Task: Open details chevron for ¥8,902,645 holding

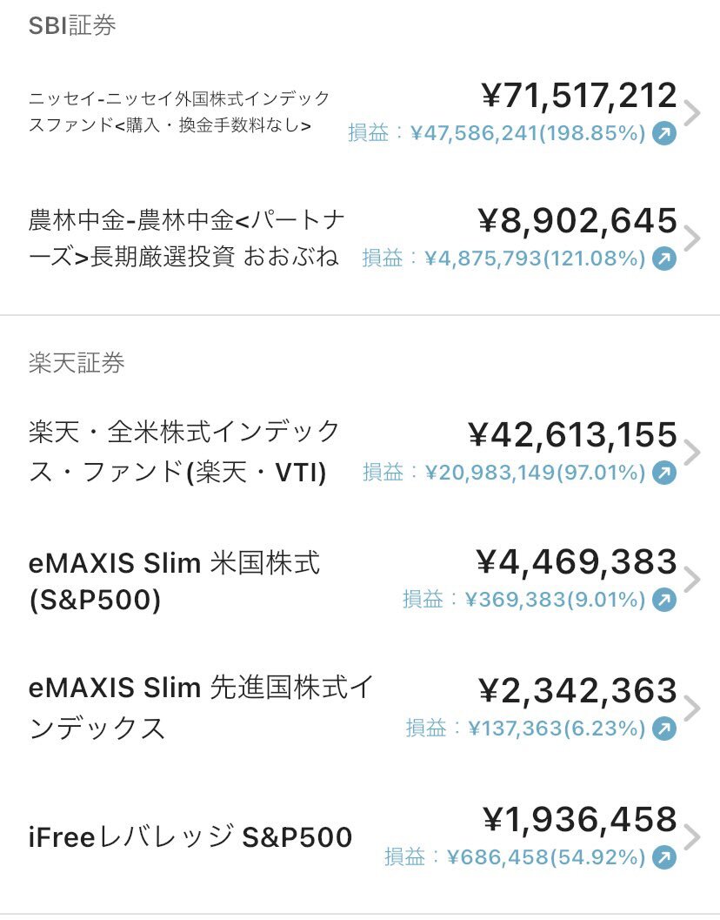Action: coord(692,238)
